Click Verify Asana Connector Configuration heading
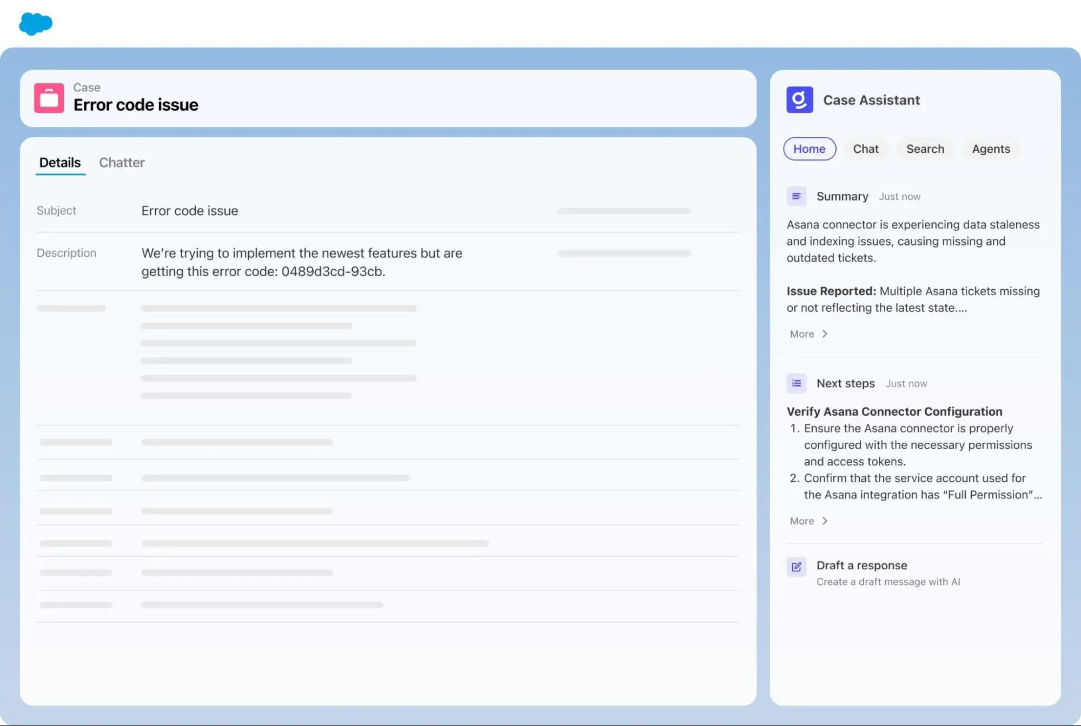This screenshot has width=1081, height=726. 894,411
